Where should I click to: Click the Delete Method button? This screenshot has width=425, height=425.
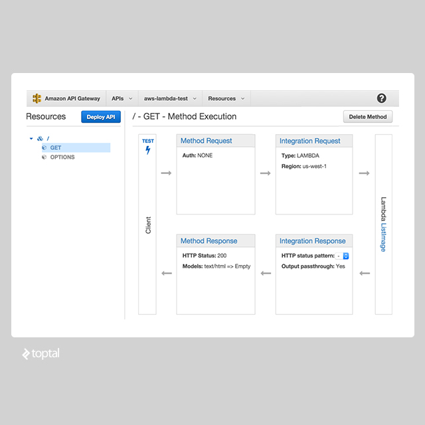[368, 117]
